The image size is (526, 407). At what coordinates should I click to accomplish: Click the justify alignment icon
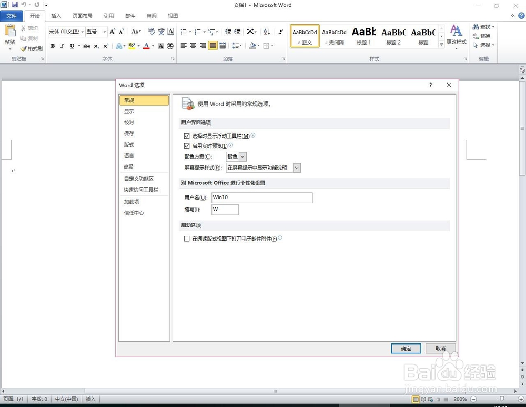213,46
